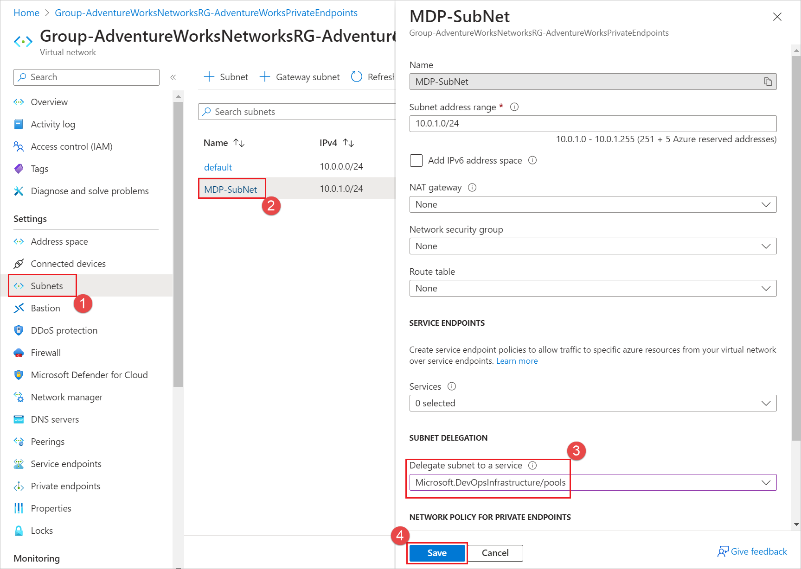This screenshot has width=801, height=569.
Task: Open Properties from the settings menu
Action: pos(51,508)
